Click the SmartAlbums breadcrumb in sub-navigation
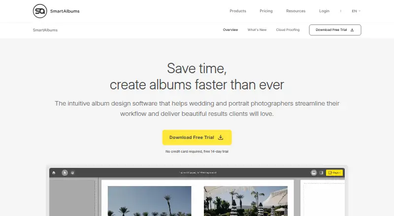394x216 pixels. pyautogui.click(x=45, y=30)
